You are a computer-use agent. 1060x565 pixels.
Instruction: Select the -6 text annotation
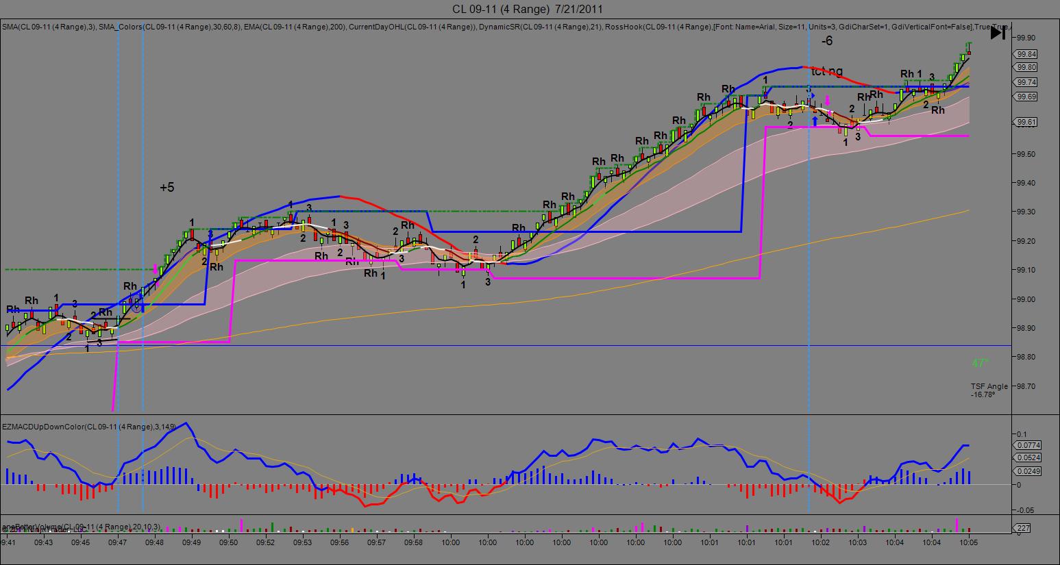point(827,41)
